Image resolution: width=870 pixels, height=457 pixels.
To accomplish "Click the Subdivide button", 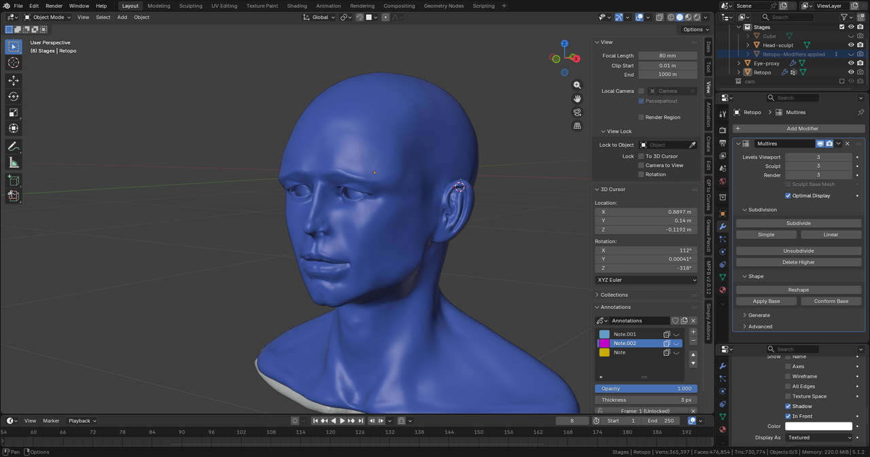I will pos(799,223).
